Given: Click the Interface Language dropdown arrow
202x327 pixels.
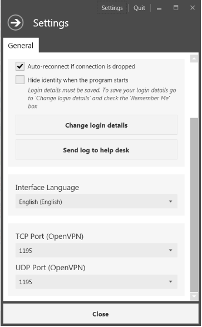Looking at the screenshot, I should 170,202.
